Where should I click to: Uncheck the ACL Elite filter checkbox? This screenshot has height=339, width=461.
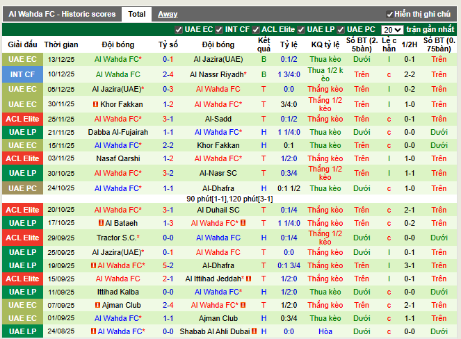(255, 30)
